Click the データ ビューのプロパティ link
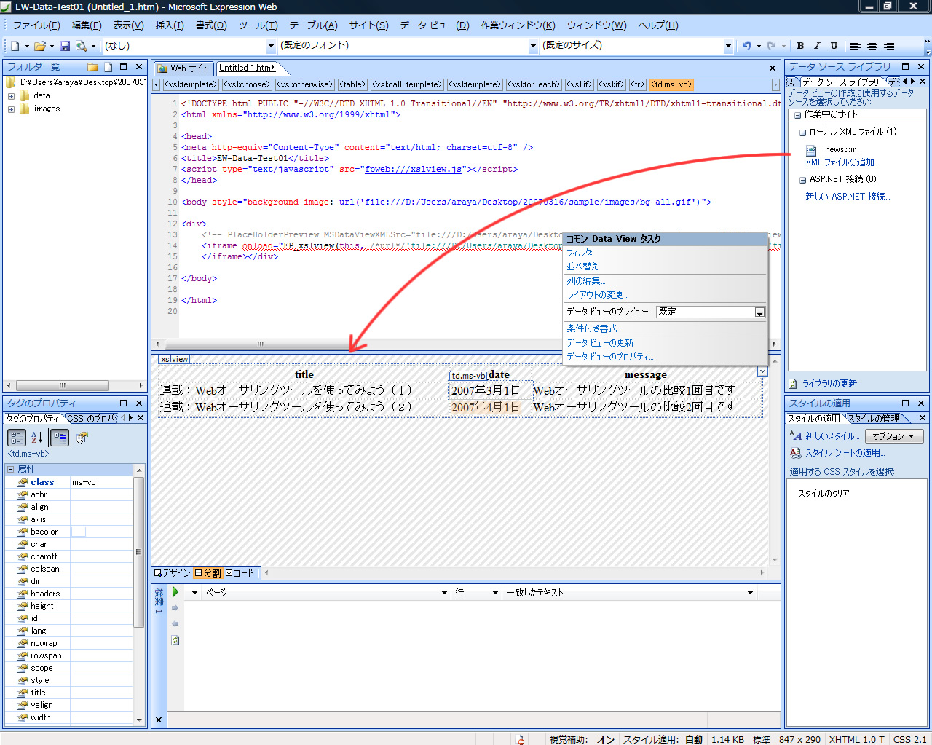This screenshot has height=745, width=932. tap(610, 357)
